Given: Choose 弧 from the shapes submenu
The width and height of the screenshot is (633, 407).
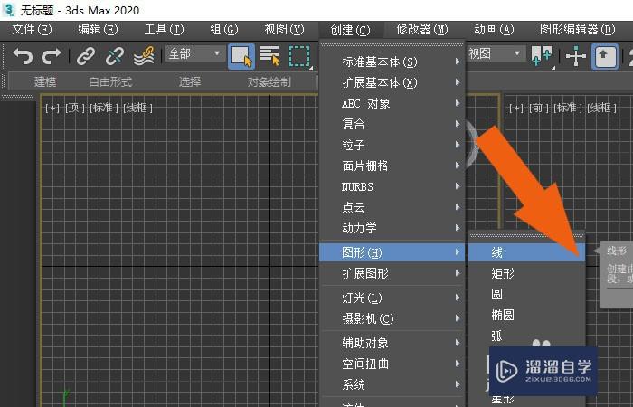Looking at the screenshot, I should click(x=526, y=336).
